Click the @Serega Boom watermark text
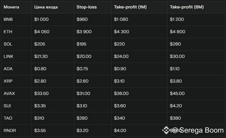 (198, 130)
